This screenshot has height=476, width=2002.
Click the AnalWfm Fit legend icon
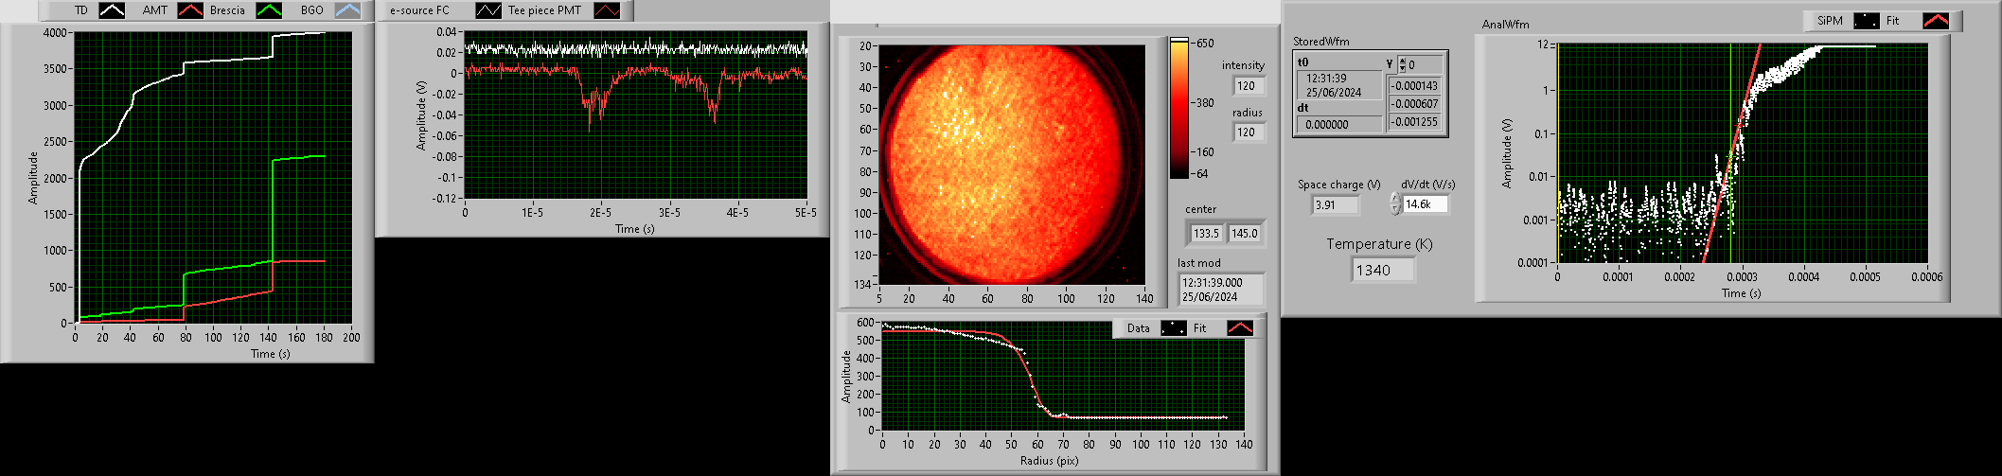pyautogui.click(x=1935, y=20)
